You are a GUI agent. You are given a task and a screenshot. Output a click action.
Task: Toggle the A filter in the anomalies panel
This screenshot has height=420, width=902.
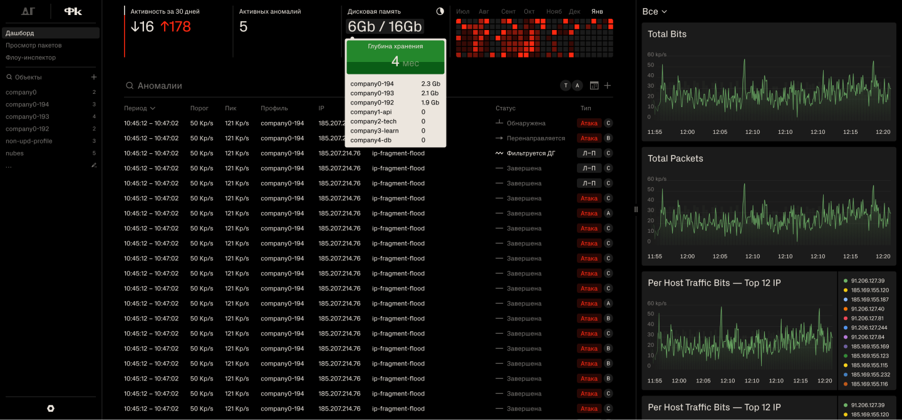click(578, 85)
